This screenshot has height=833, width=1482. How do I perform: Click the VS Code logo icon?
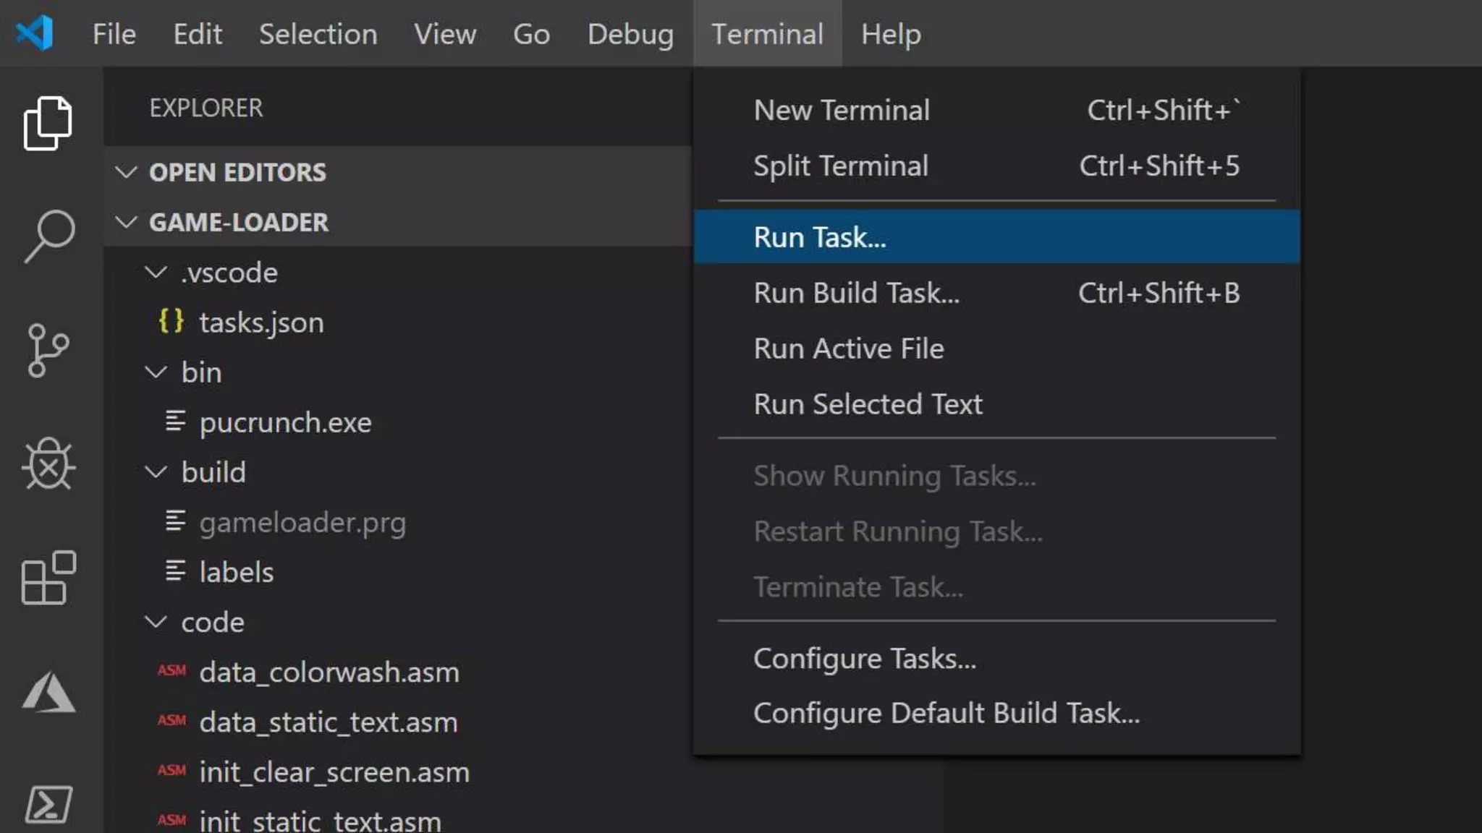[35, 33]
